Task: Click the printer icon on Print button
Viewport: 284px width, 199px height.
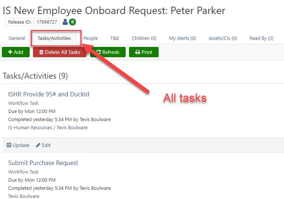Action: pos(138,52)
